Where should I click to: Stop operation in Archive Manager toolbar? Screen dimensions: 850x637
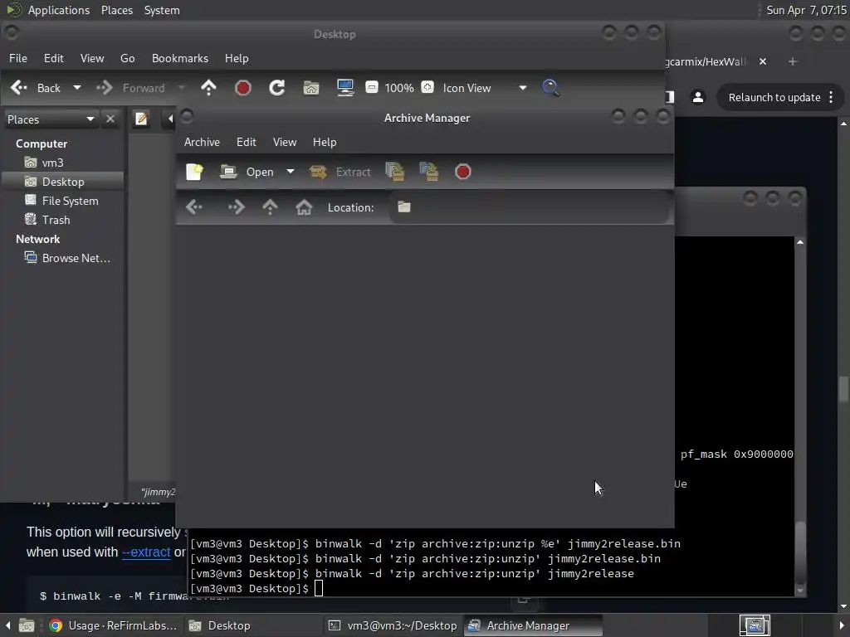(463, 172)
